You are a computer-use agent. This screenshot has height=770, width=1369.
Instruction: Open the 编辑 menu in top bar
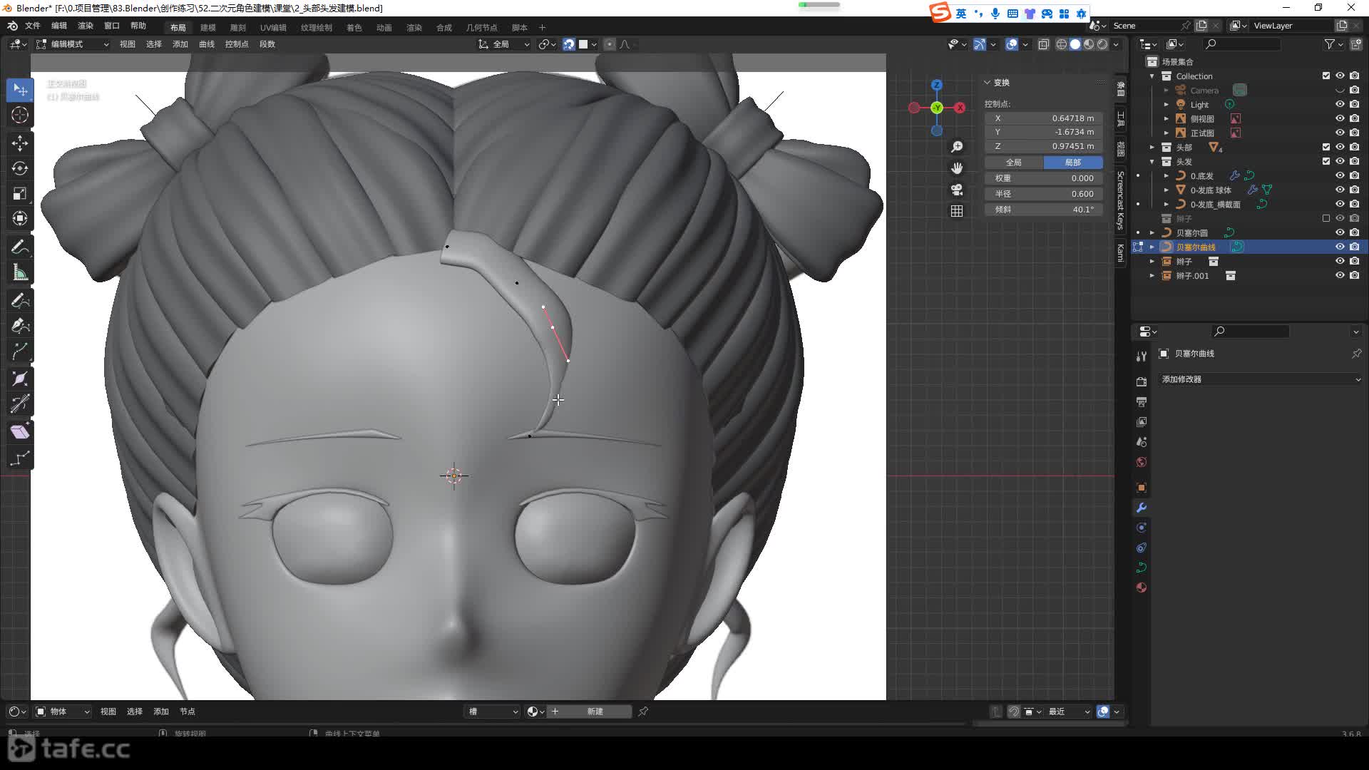59,26
